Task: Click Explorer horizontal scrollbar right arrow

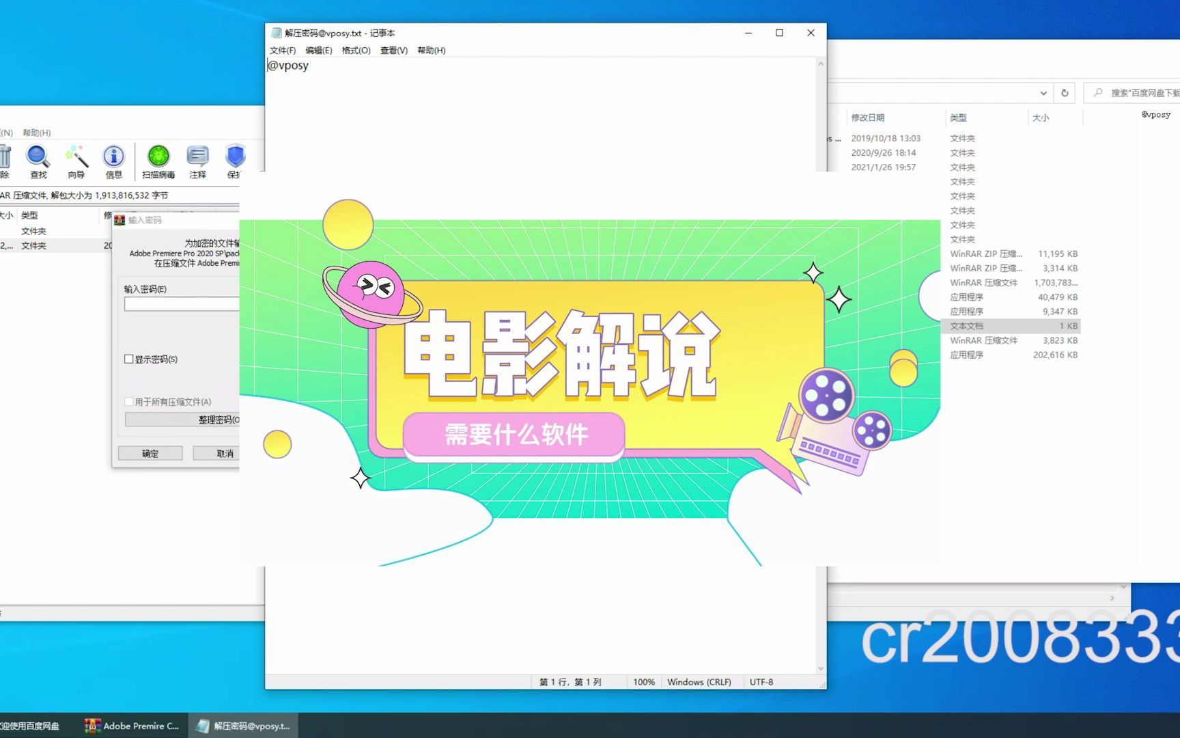Action: point(1112,598)
